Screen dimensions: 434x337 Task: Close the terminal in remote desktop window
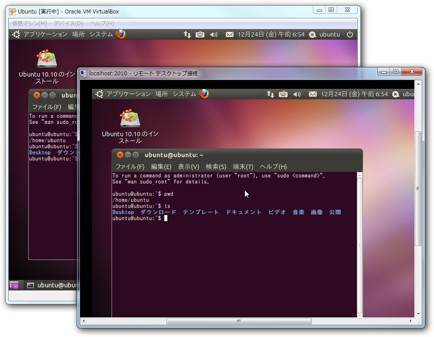tap(120, 155)
